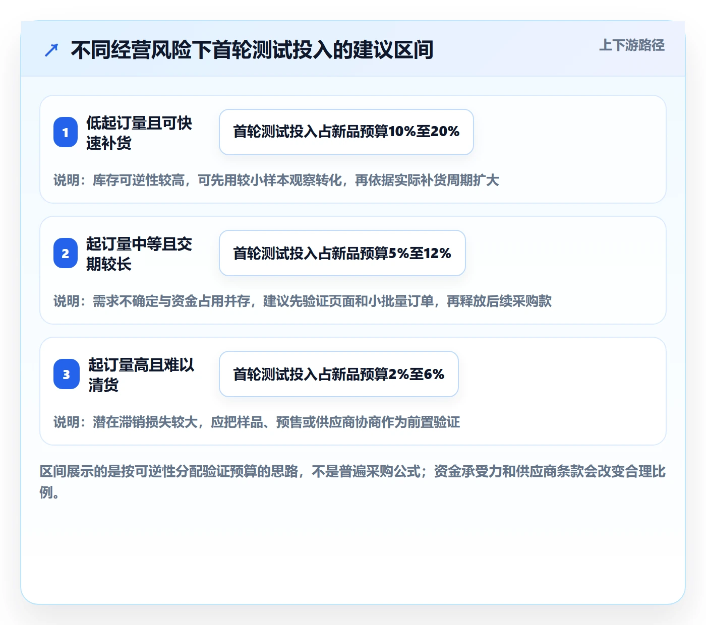
Task: Click the 首轮测试投入占新品预算5%至12% box
Action: [x=342, y=253]
